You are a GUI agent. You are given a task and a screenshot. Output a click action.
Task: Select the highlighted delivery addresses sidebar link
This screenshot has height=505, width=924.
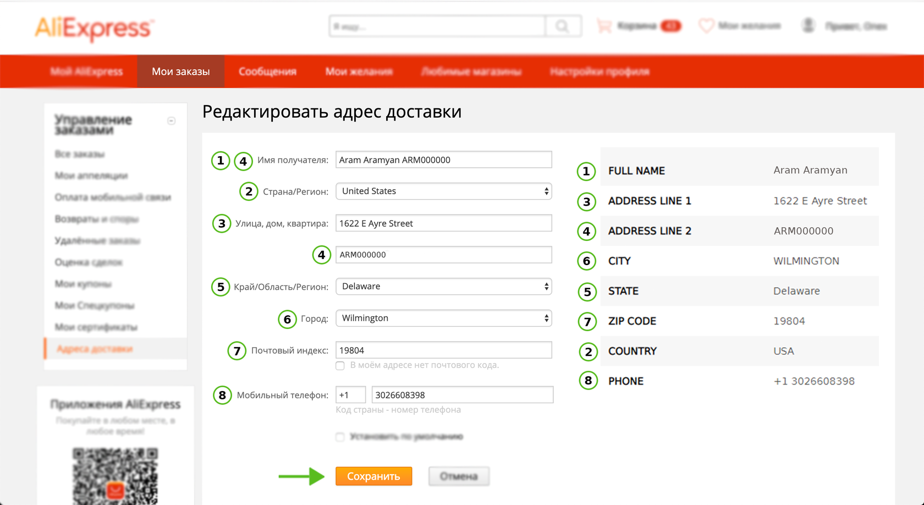[x=95, y=349]
